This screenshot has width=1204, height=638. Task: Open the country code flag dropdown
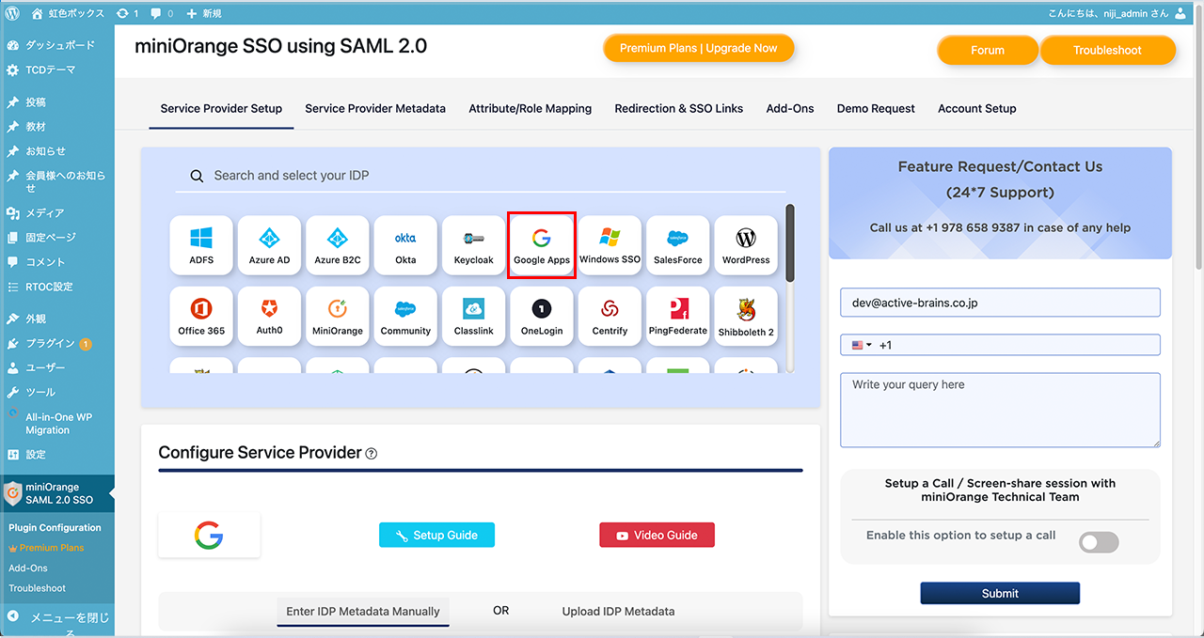point(862,345)
